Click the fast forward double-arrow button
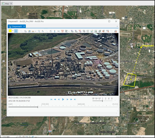Viewport: 155px width, 138px height. click(71, 99)
